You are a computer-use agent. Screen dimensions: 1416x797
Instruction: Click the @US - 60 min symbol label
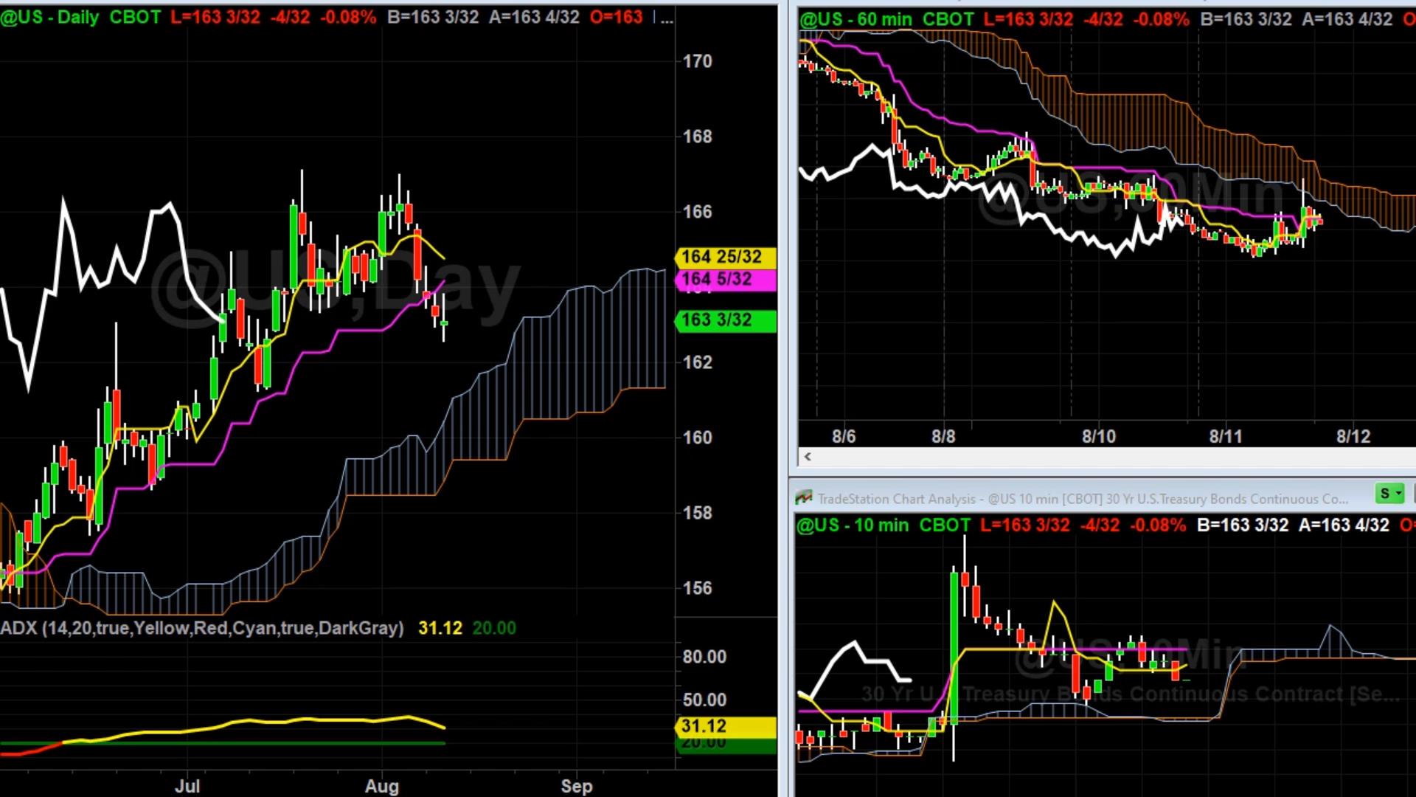tap(855, 19)
